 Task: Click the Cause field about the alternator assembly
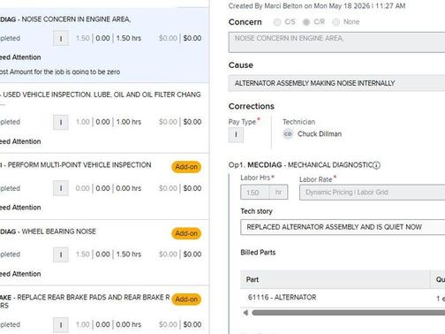point(336,83)
